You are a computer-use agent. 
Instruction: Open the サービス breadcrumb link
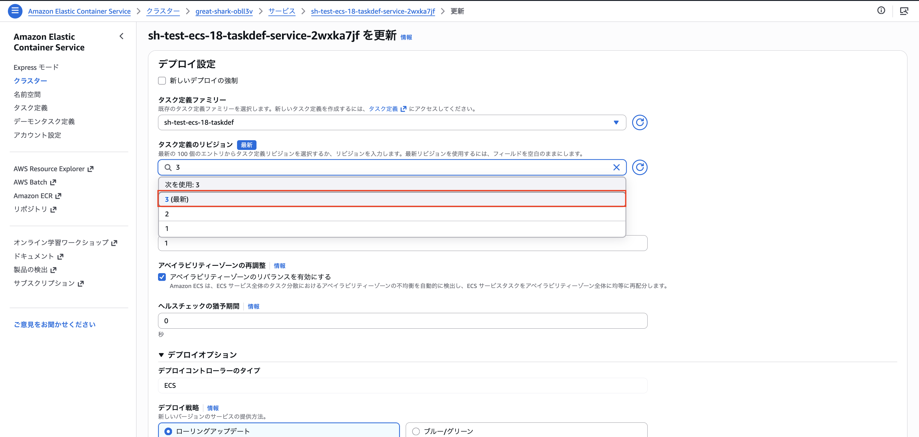[282, 11]
